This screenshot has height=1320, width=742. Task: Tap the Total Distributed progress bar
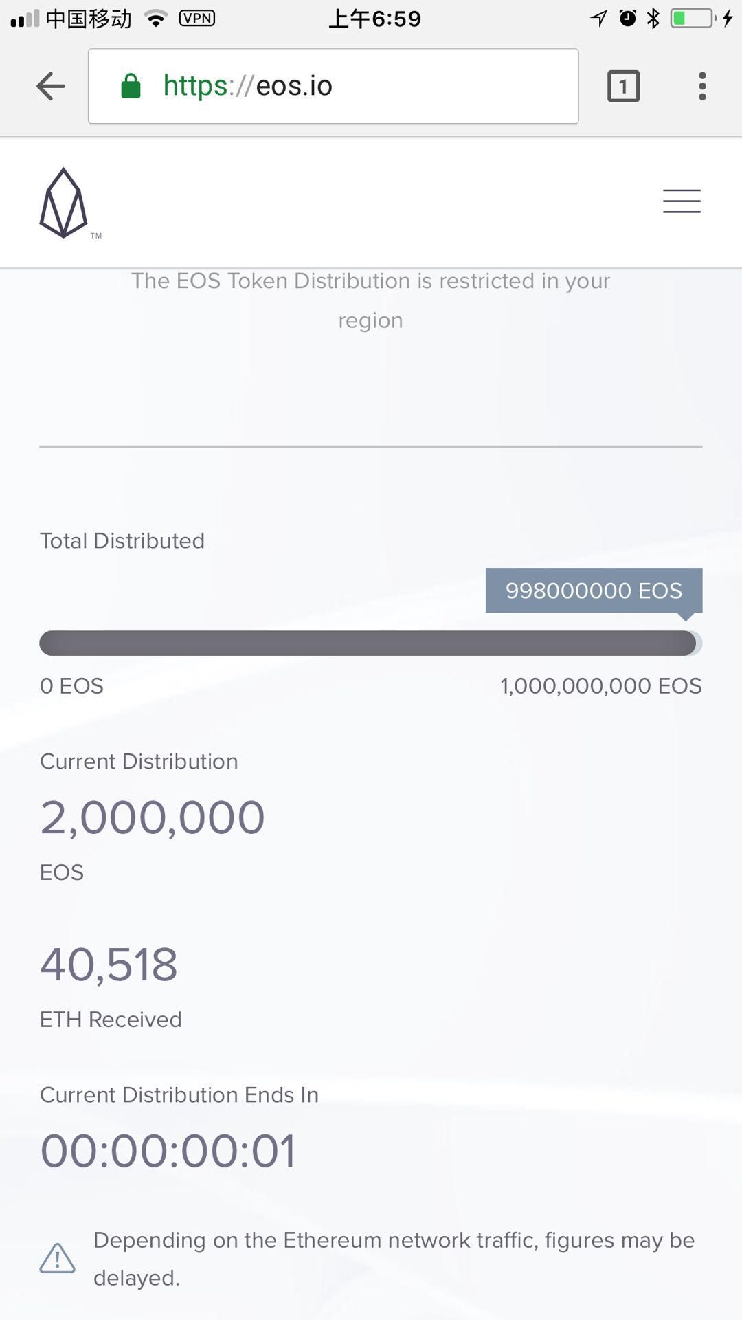coord(370,643)
